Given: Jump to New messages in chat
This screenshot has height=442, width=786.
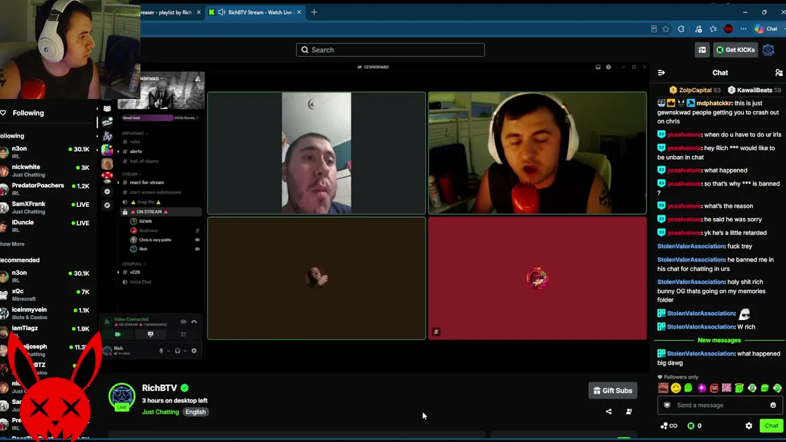Looking at the screenshot, I should [x=719, y=340].
